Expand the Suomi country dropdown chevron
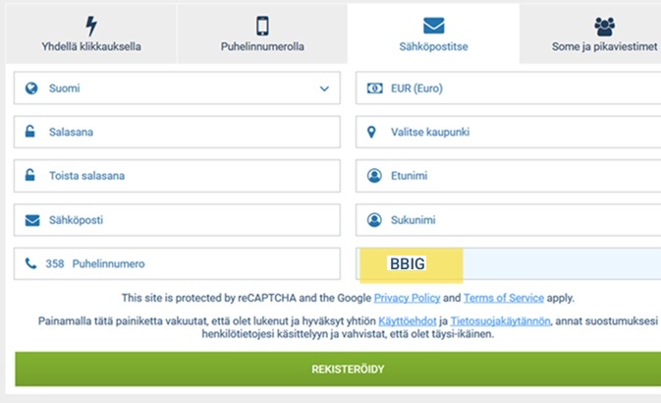661x403 pixels. point(324,88)
